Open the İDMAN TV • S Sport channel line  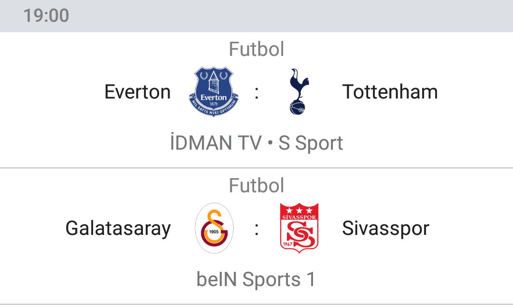click(x=256, y=143)
